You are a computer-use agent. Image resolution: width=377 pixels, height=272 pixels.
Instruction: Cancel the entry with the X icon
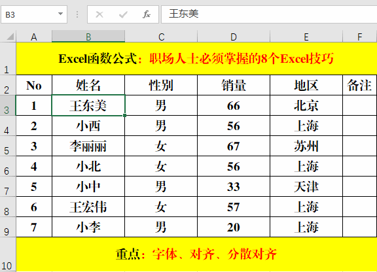[99, 14]
